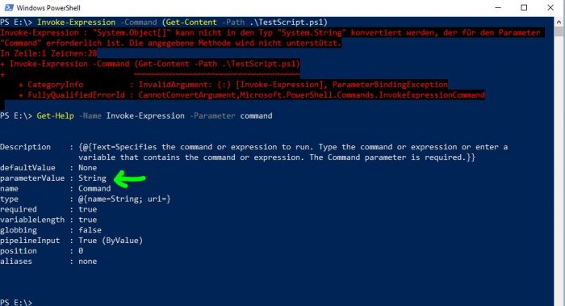This screenshot has height=306, width=565.
Task: Click the empty scrollbar track below the thumb
Action: pos(559,170)
